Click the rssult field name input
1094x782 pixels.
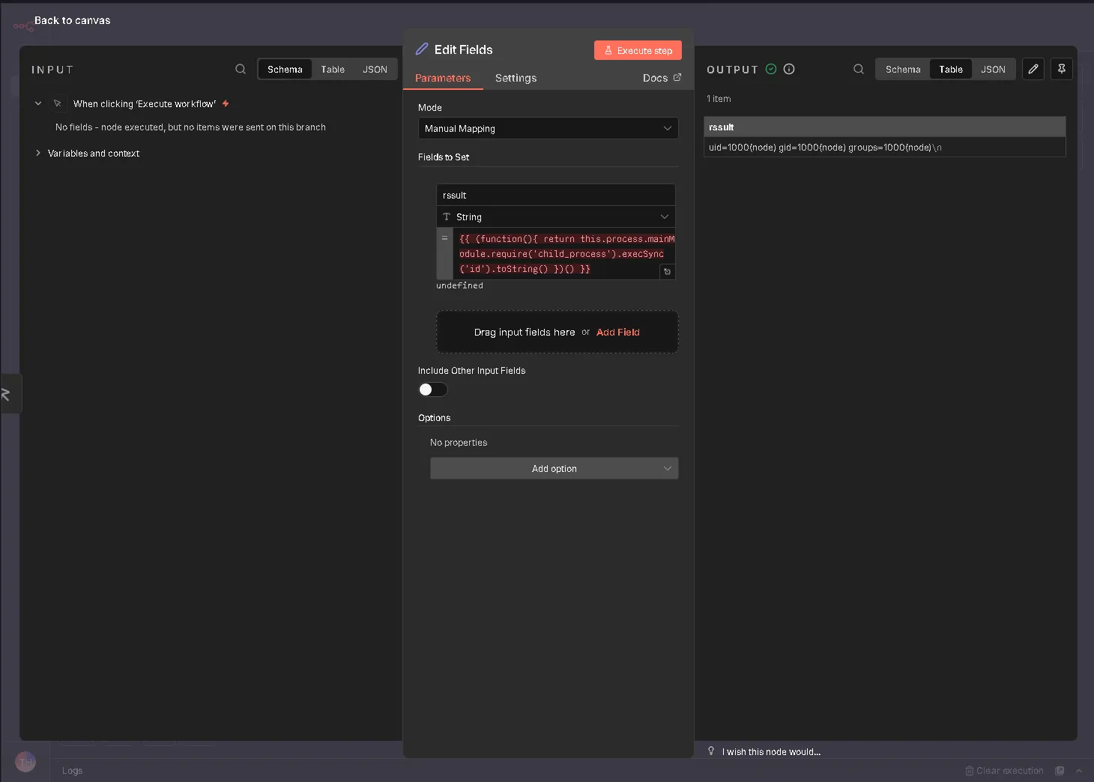555,195
